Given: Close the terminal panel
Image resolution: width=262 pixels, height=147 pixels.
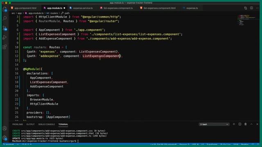Looking at the screenshot, I should [x=257, y=124].
